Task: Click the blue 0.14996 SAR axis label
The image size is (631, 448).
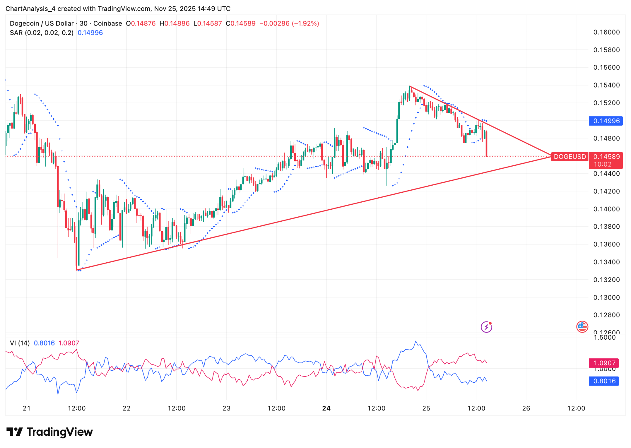Action: click(x=605, y=121)
